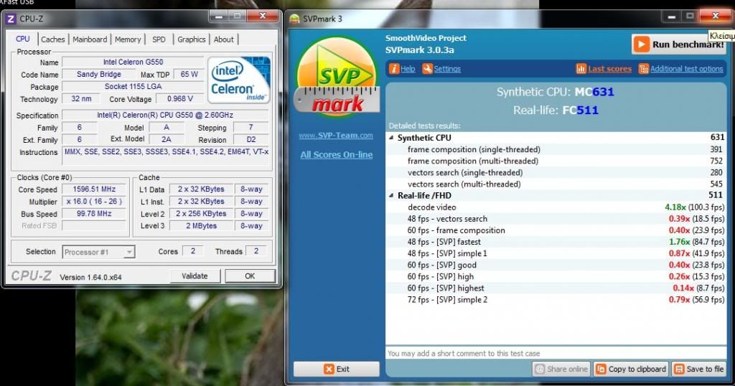Click the Help info icon in SVPmark
Viewport: 735px width, 386px height.
pos(394,69)
